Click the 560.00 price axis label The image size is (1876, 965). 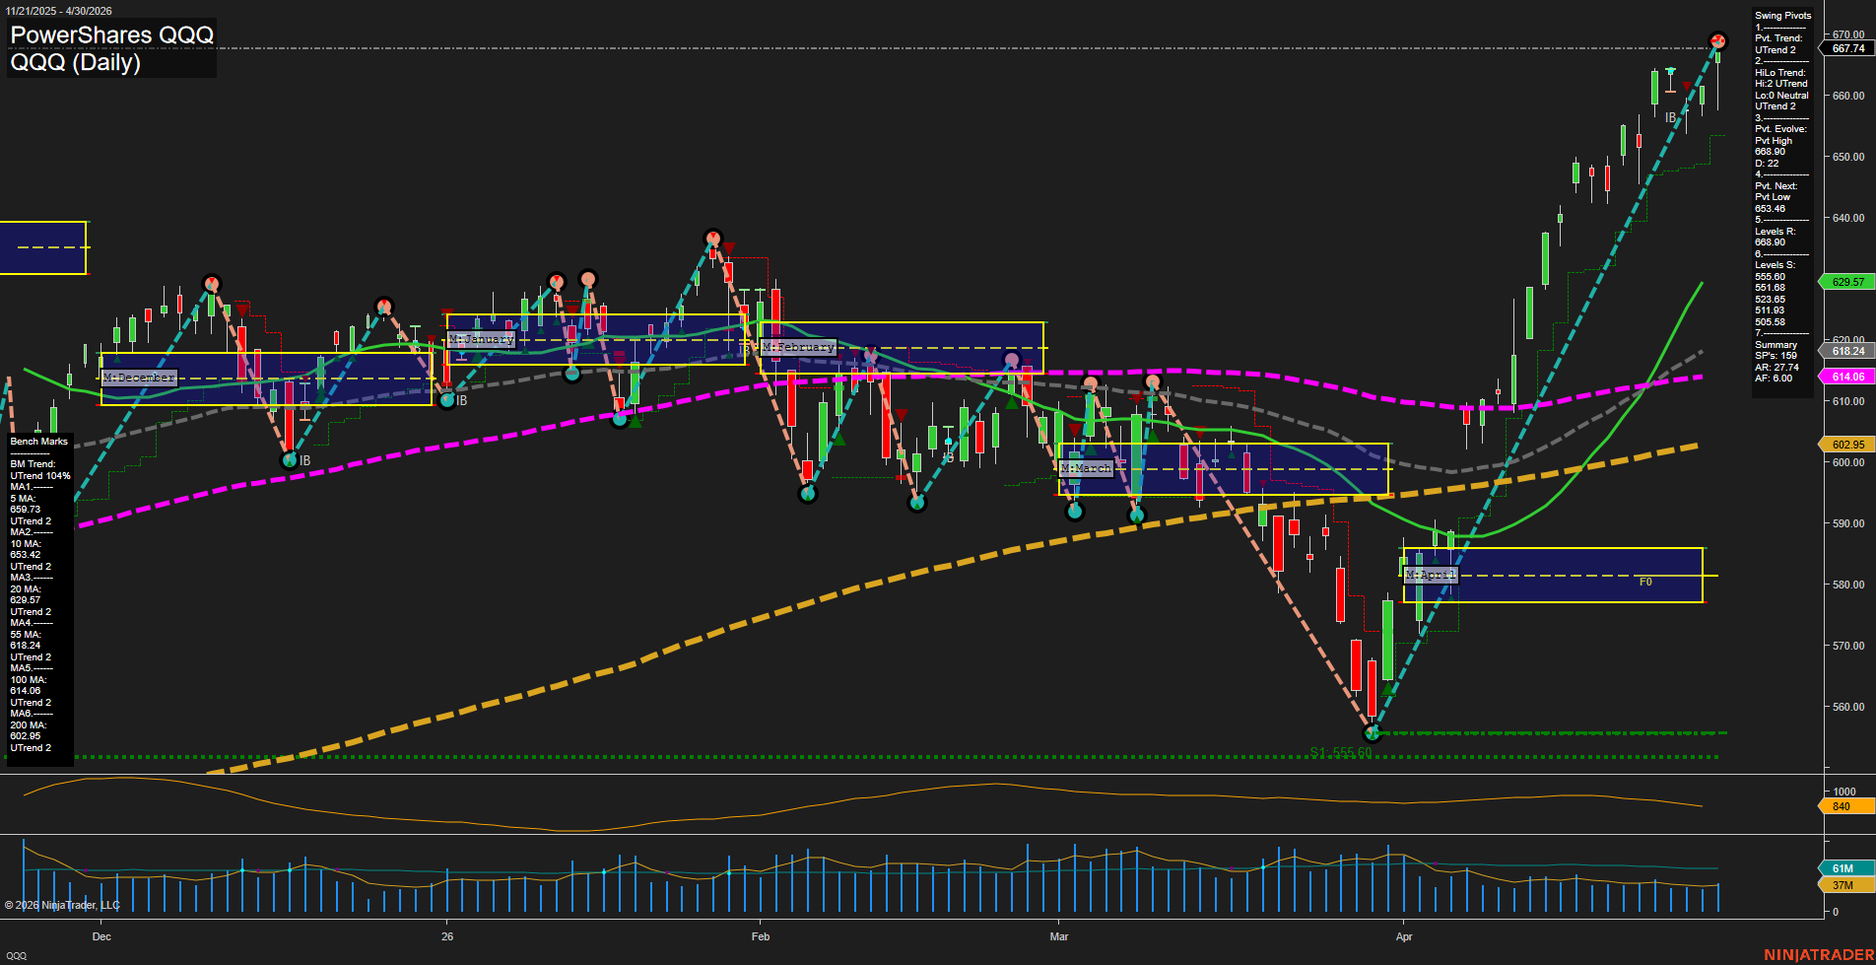click(x=1847, y=707)
